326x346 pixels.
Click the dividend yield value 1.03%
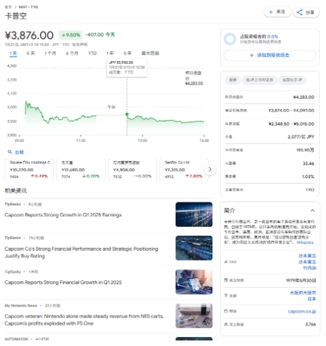tap(308, 177)
